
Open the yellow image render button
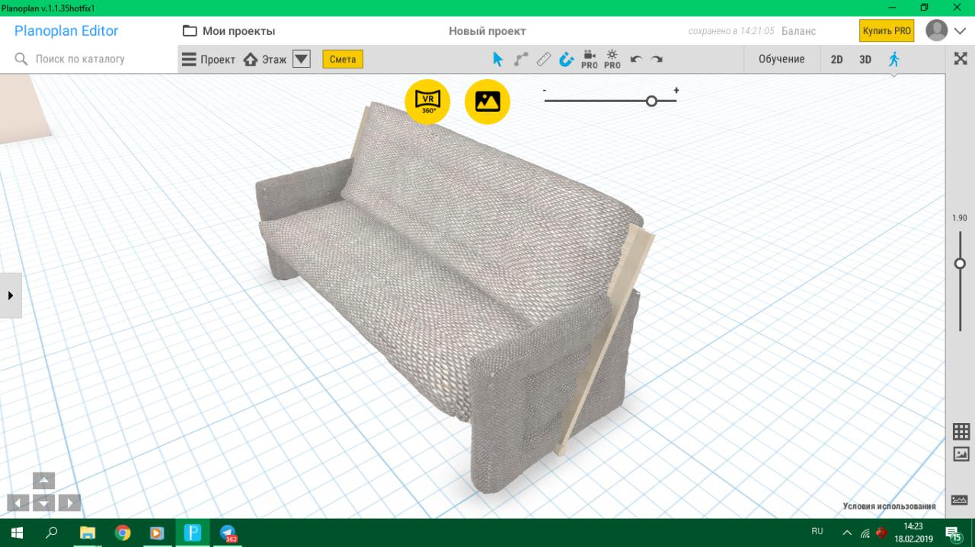tap(487, 101)
